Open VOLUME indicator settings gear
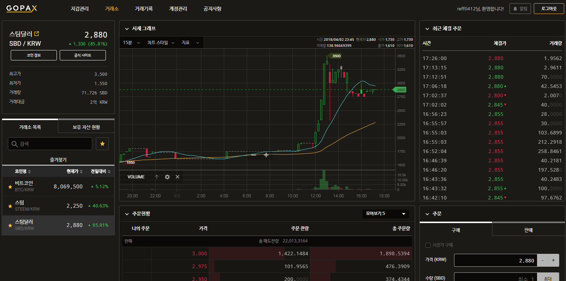This screenshot has height=281, width=566. tap(167, 177)
